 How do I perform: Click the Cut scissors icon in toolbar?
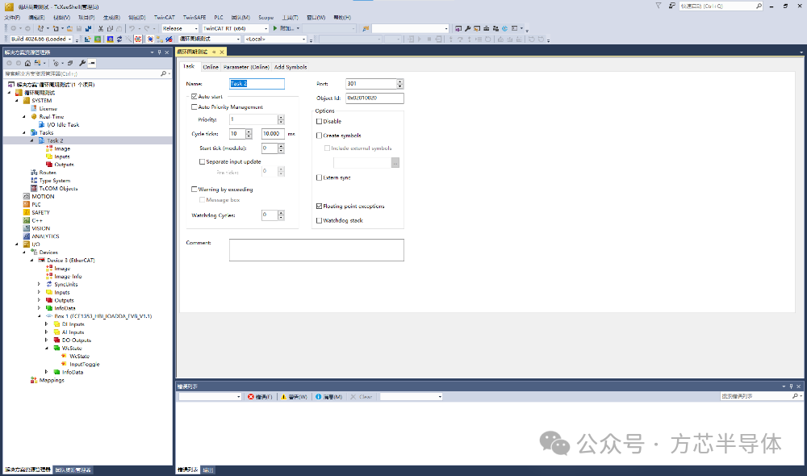(x=100, y=28)
